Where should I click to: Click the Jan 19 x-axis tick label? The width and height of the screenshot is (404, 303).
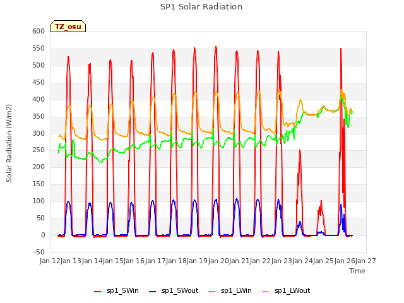(x=197, y=261)
